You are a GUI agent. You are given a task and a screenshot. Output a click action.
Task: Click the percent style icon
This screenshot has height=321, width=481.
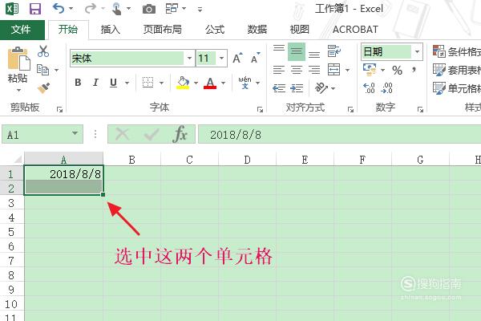[397, 71]
